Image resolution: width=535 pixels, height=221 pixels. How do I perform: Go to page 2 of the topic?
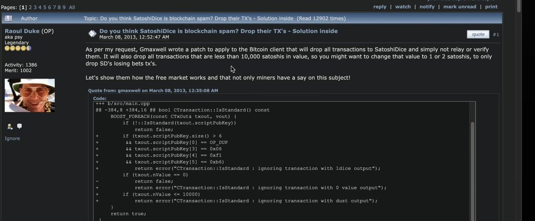31,8
